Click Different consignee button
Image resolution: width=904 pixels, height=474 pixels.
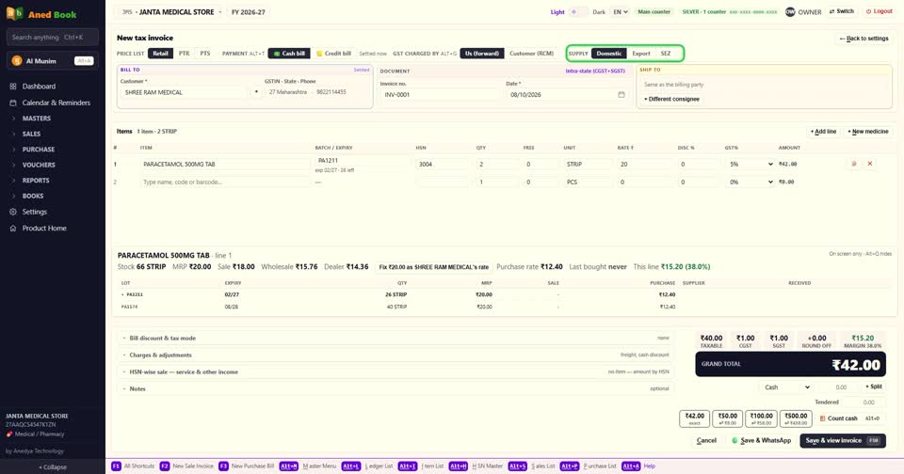coord(671,99)
